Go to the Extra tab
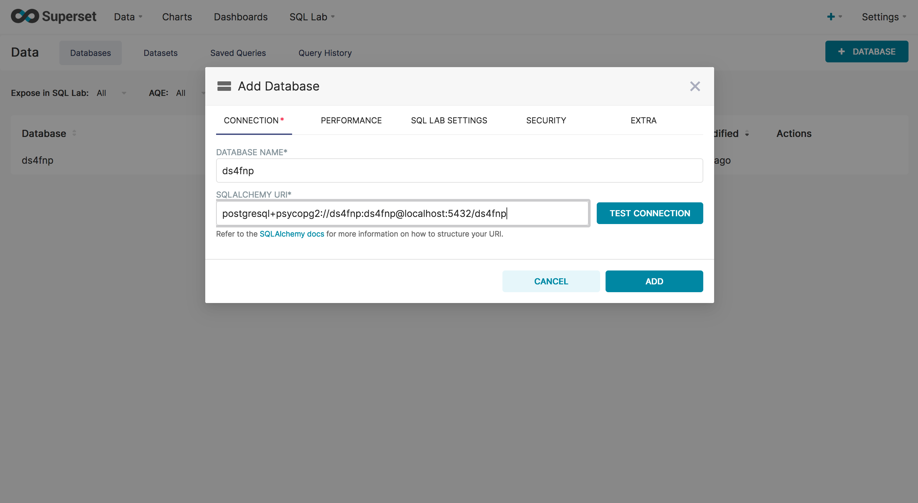918x503 pixels. (643, 120)
